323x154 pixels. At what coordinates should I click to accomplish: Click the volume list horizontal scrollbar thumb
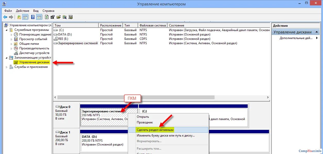136,97
